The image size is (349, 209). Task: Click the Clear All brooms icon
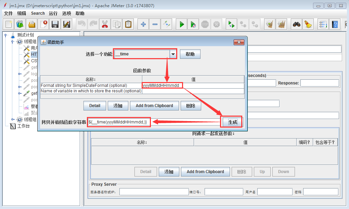click(281, 24)
